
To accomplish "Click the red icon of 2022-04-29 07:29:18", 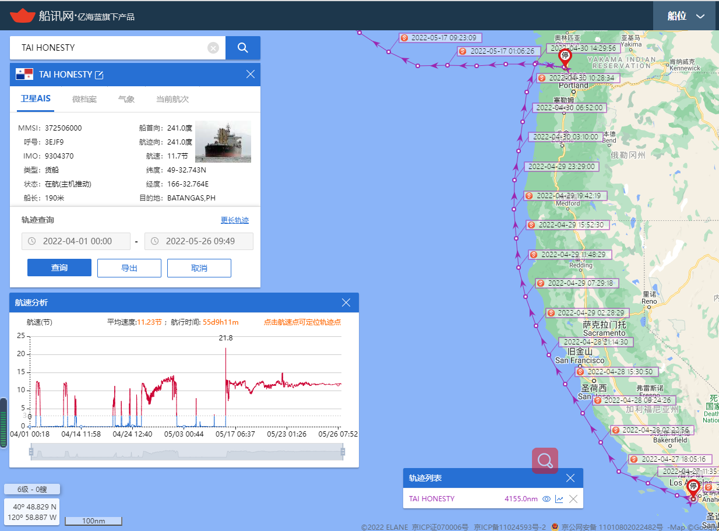I will [541, 283].
